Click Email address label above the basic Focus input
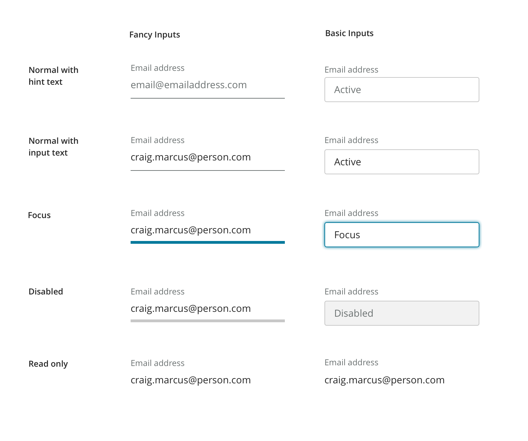Screen dimensions: 528x441 tap(351, 213)
